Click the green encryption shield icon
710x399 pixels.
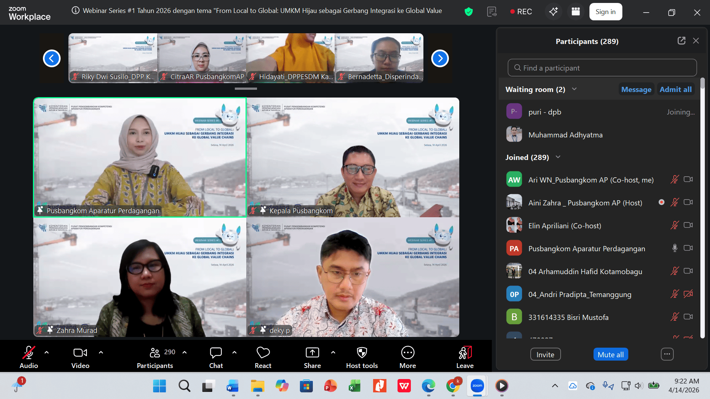click(469, 11)
